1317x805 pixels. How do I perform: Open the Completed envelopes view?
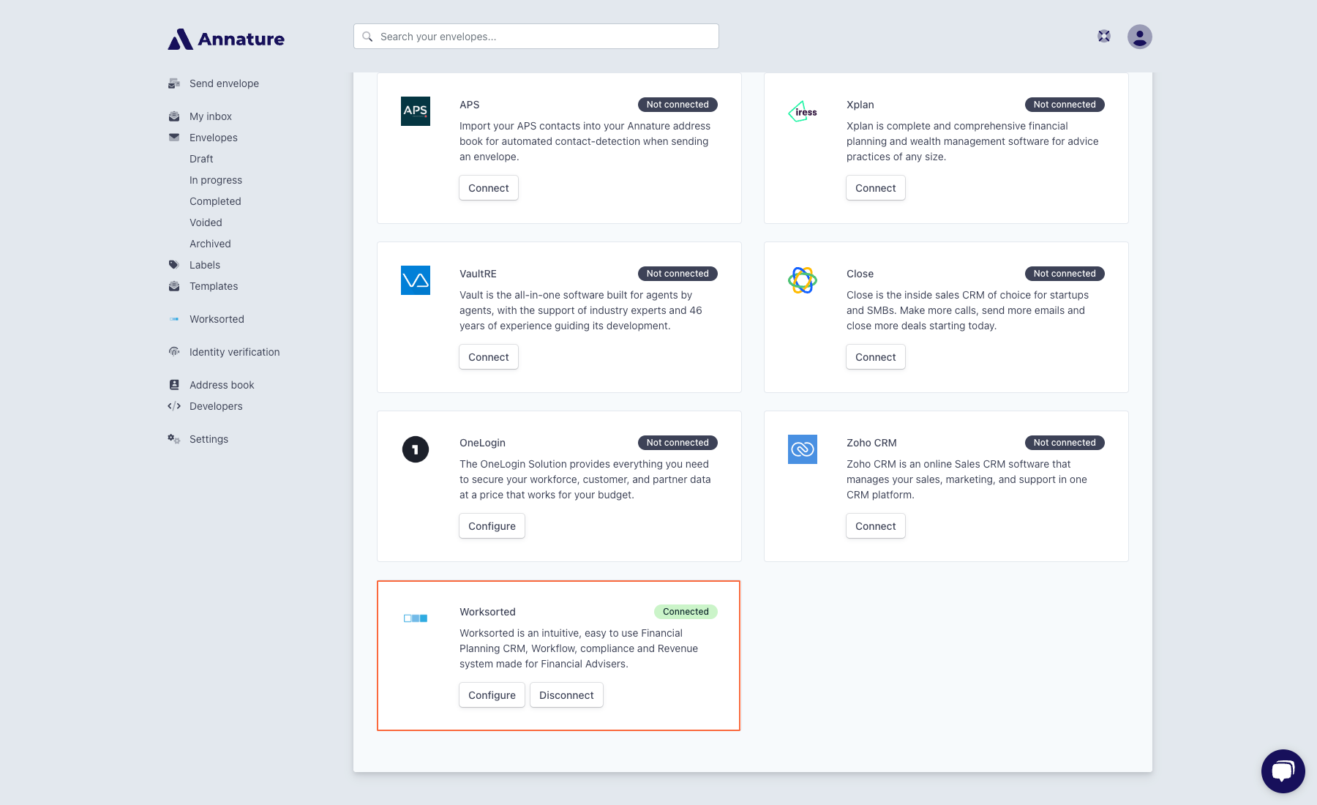tap(214, 201)
